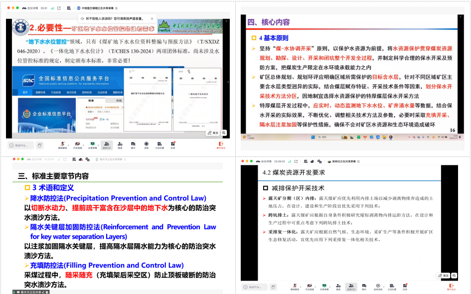The width and height of the screenshot is (471, 294).
Task: Open 应用 apps in top-left meeting toolbar
Action: tap(172, 145)
